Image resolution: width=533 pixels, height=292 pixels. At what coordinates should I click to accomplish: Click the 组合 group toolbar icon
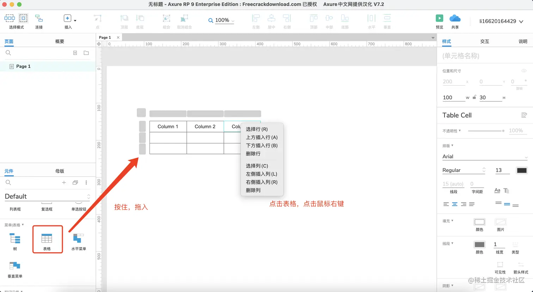[x=166, y=18]
